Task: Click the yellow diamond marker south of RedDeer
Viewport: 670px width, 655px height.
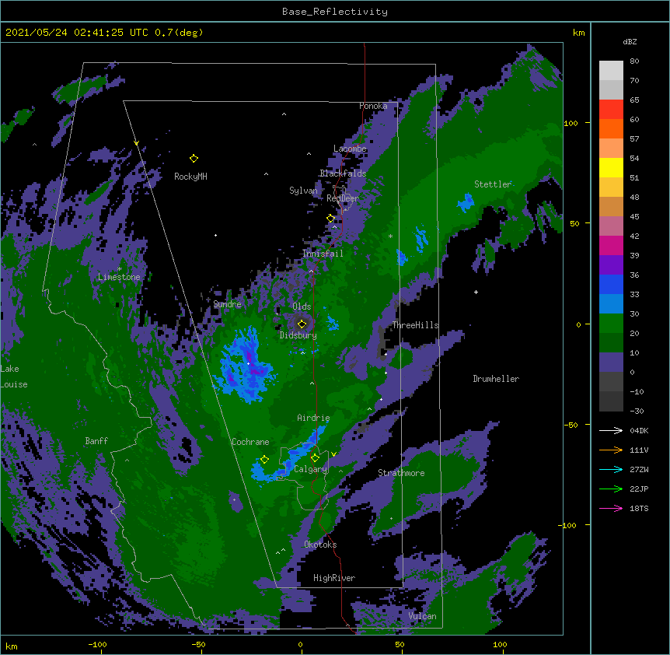Action: click(x=330, y=219)
